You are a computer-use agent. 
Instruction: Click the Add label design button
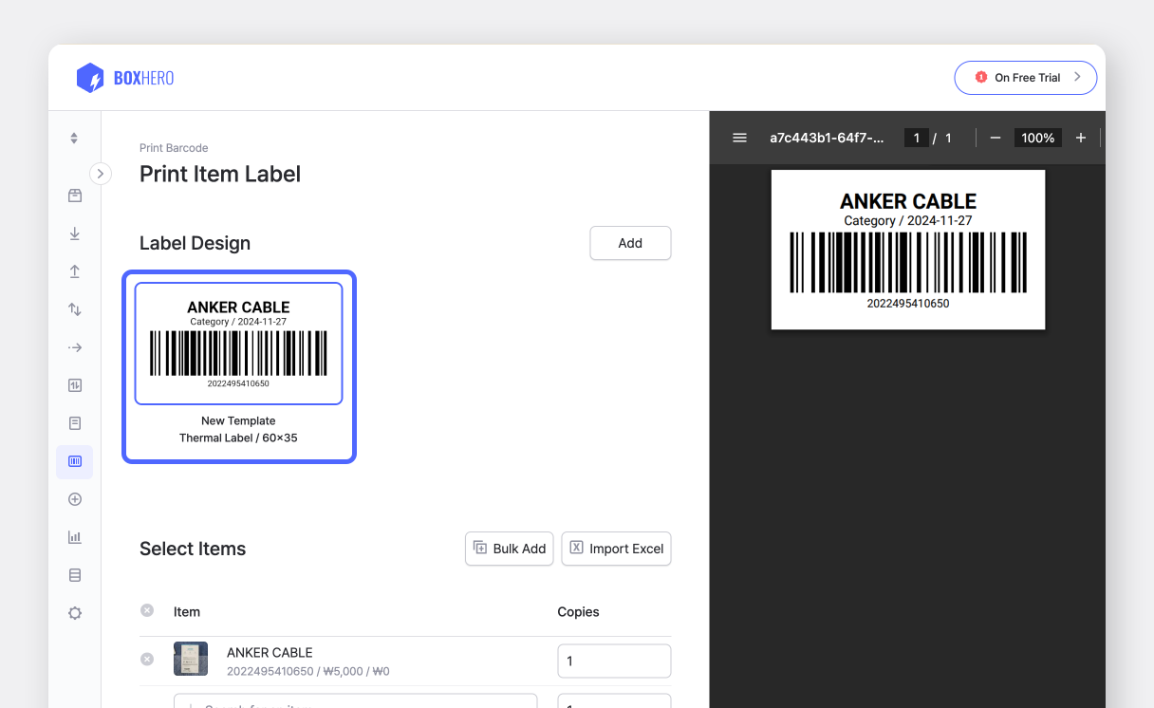pos(630,243)
